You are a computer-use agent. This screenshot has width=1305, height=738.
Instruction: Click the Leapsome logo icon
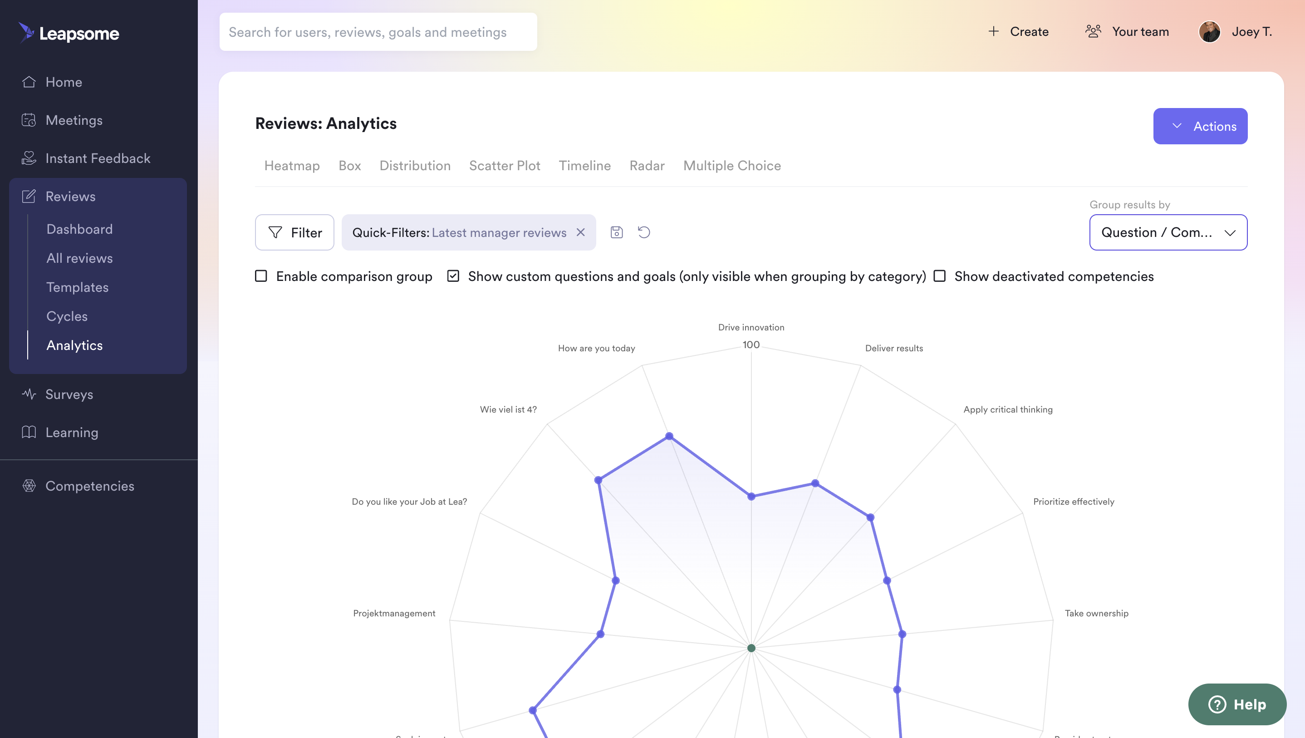click(26, 32)
